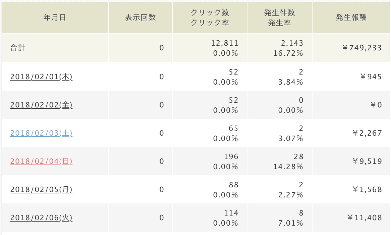391x235 pixels.
Task: Open the 2018/02/02(金) date link
Action: pos(41,105)
